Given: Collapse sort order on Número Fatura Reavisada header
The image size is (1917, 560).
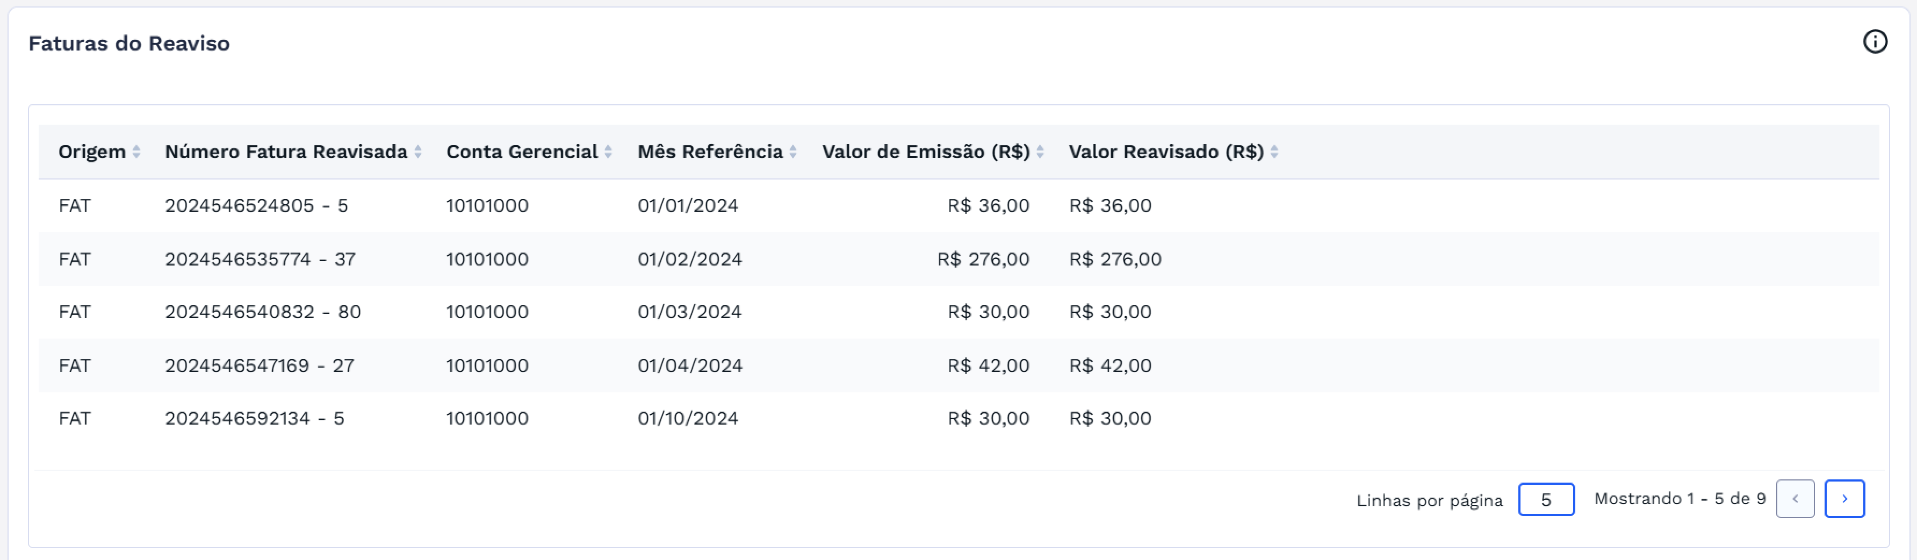Looking at the screenshot, I should [x=418, y=151].
